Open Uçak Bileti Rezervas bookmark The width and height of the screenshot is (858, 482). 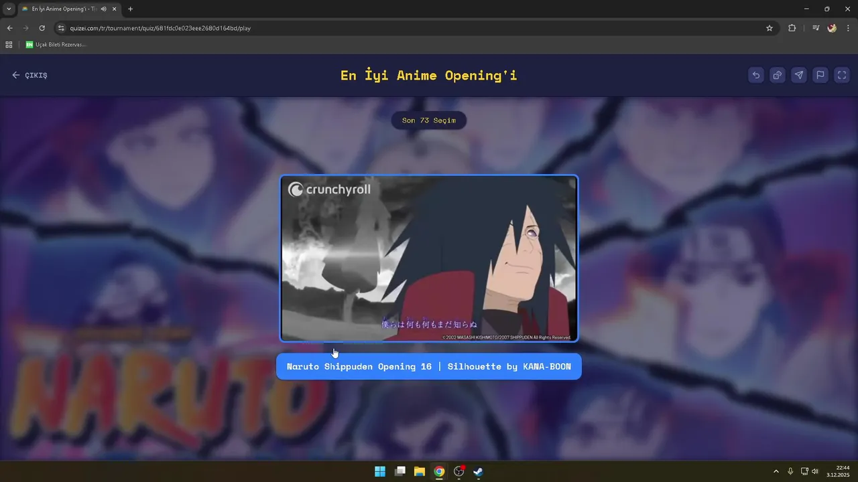(56, 45)
